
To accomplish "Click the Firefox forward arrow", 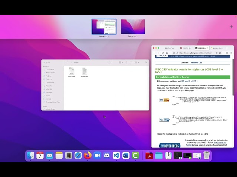I will [x=158, y=53].
